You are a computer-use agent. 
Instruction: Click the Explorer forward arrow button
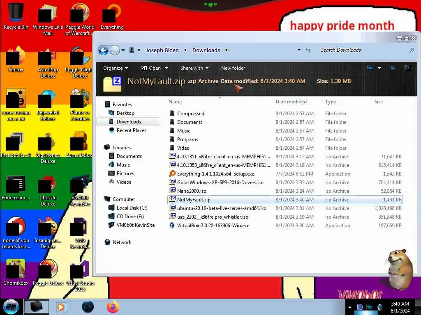[115, 50]
